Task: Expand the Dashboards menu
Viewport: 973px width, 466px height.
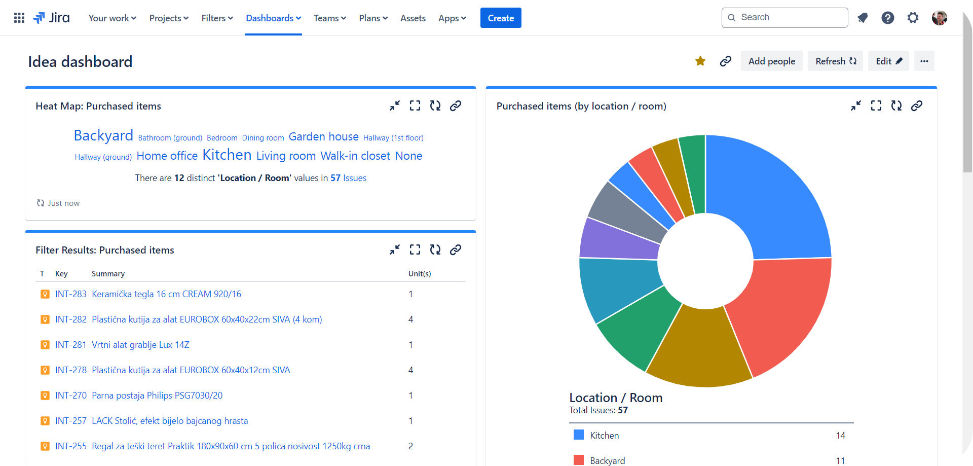Action: coord(273,18)
